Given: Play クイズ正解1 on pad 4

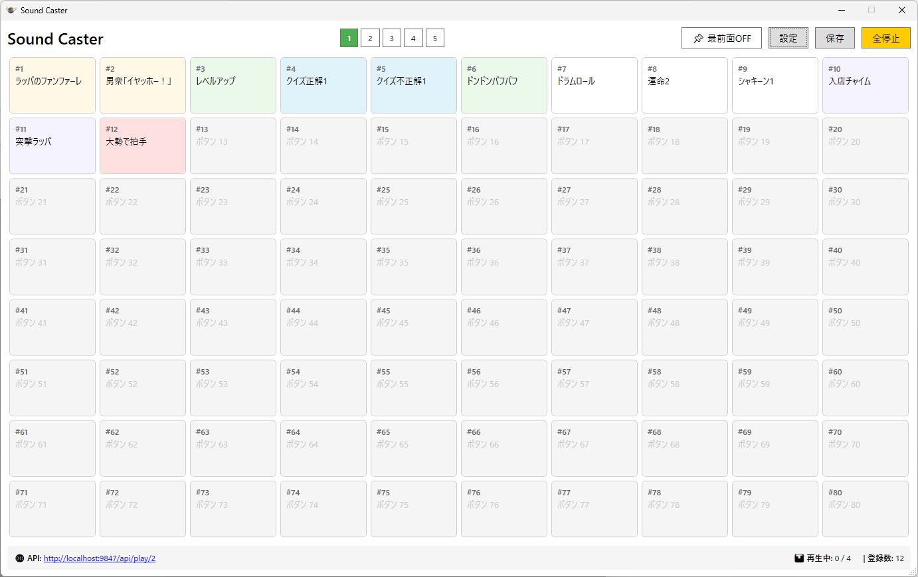Looking at the screenshot, I should click(323, 85).
